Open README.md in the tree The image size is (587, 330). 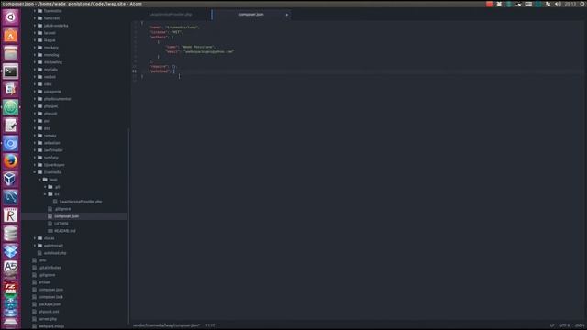tap(65, 231)
